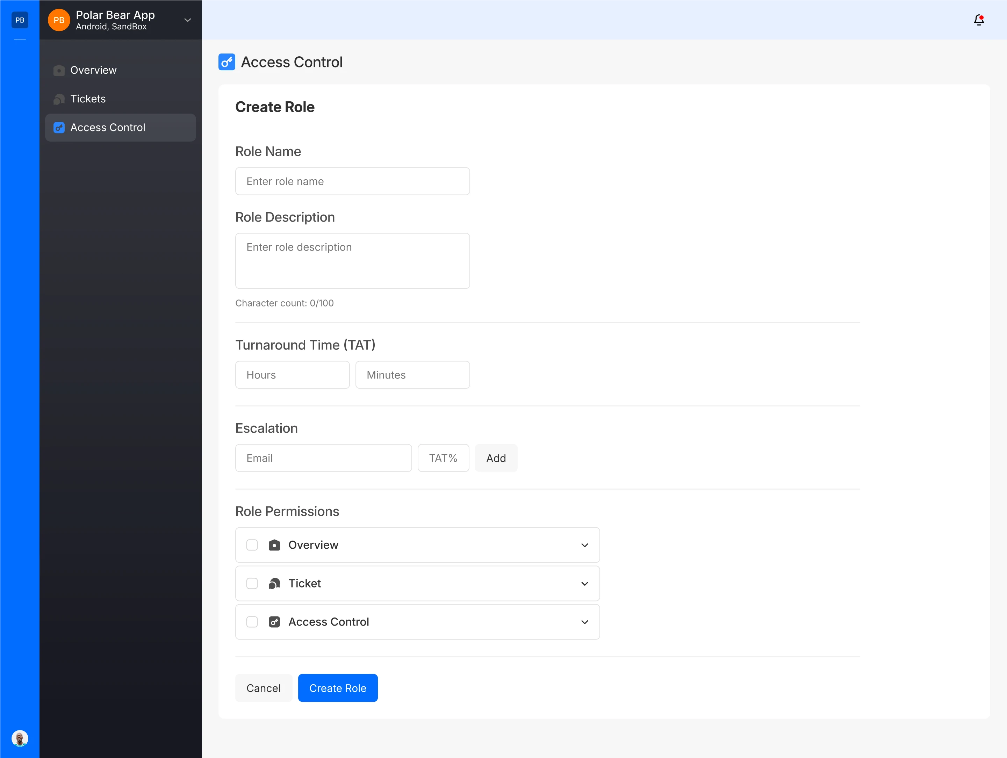Screen dimensions: 1007x758
Task: Focus the Enter role name field
Action: tap(352, 181)
